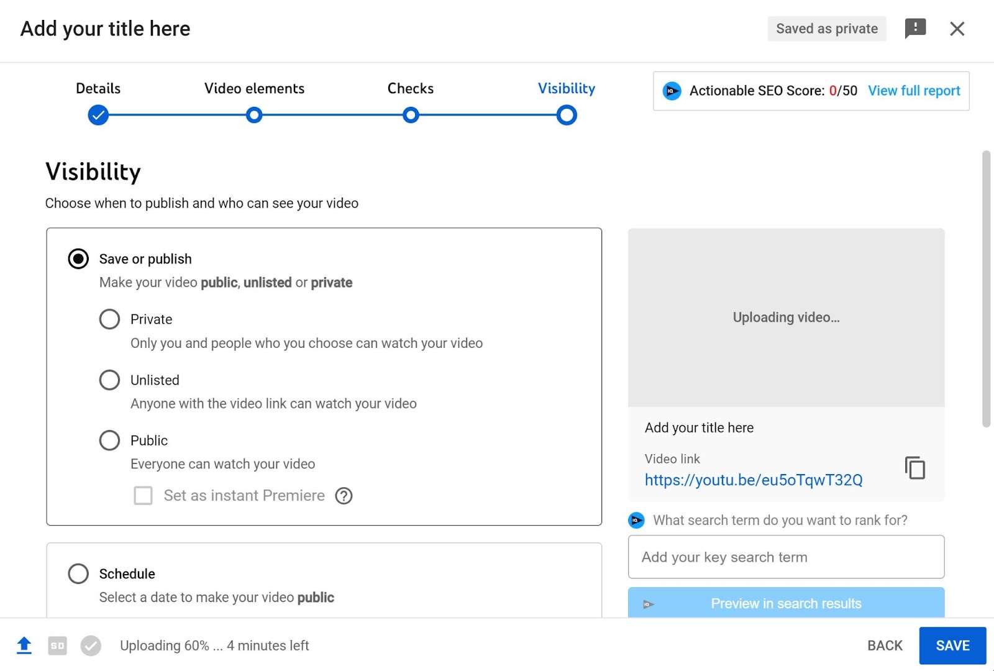Switch to the Video elements step
The image size is (994, 671).
click(x=254, y=115)
